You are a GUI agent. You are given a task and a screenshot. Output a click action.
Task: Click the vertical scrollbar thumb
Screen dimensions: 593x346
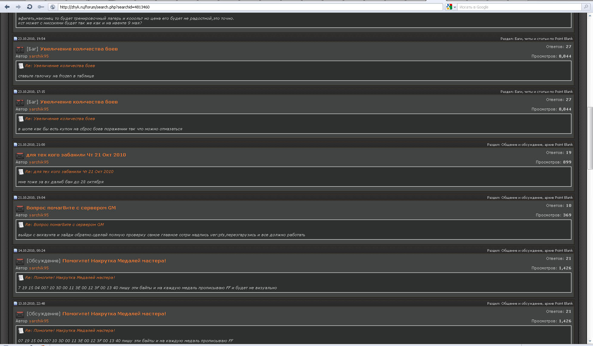590,138
